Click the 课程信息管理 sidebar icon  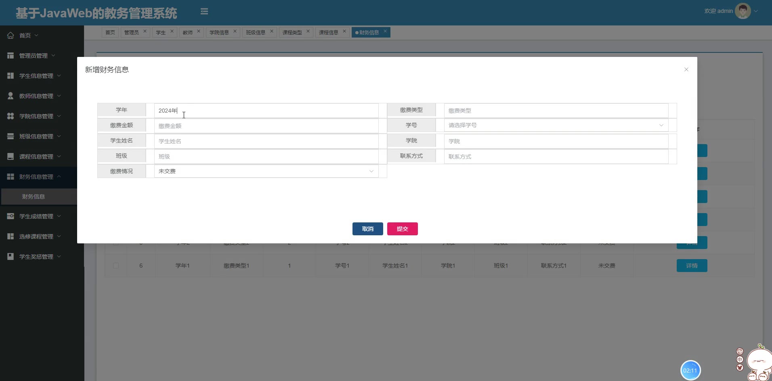point(10,157)
